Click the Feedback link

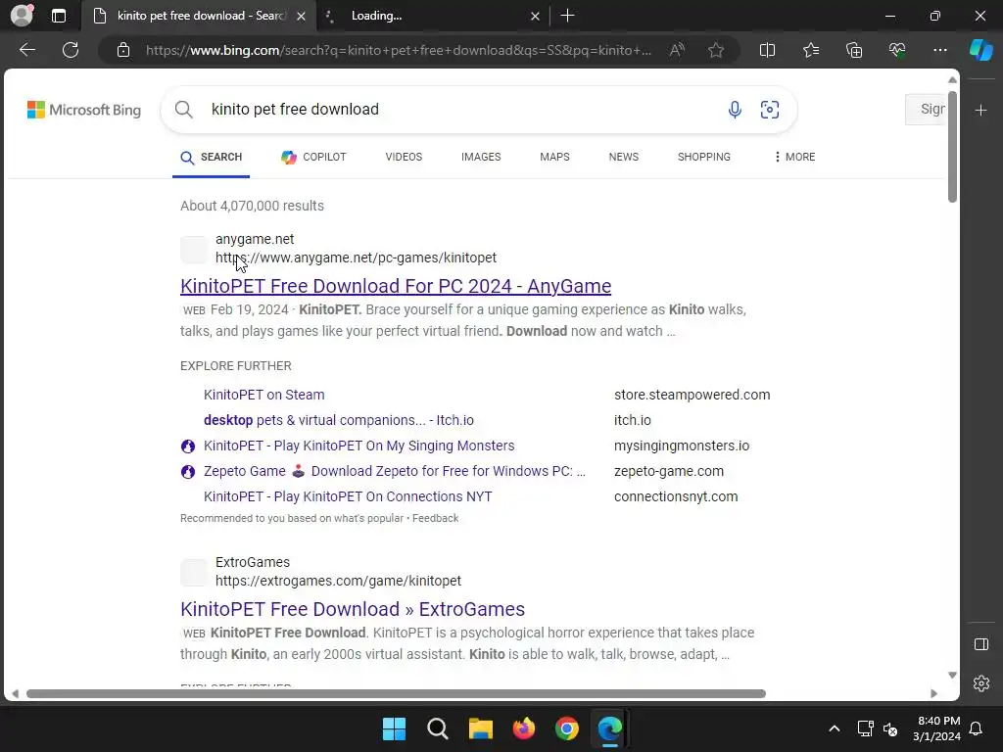click(435, 518)
